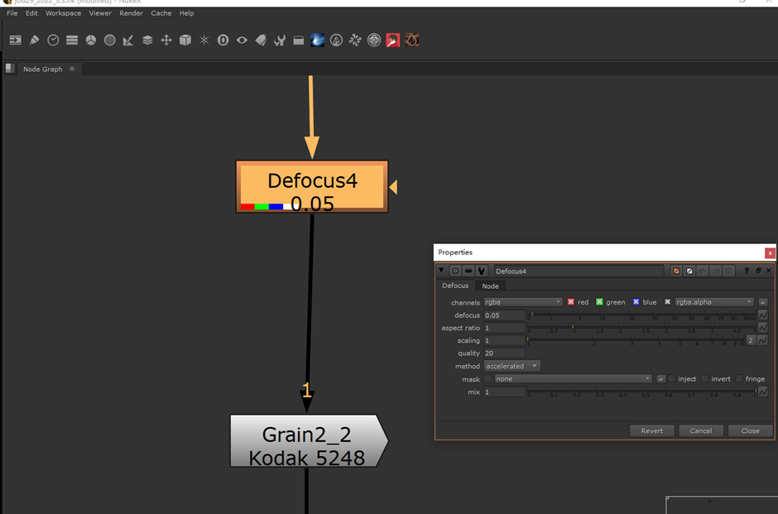This screenshot has height=514, width=778.
Task: Open the Deep nodes 'D' icon
Action: coord(223,40)
